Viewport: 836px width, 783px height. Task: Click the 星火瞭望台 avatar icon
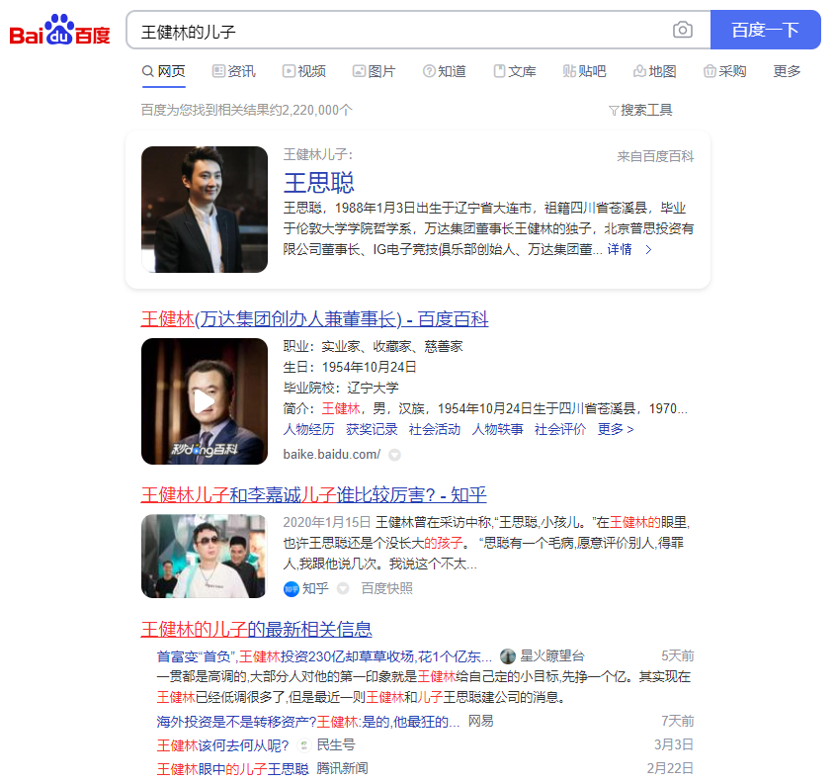[508, 656]
